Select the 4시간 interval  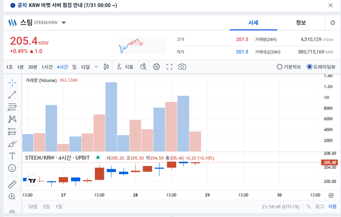pos(62,67)
